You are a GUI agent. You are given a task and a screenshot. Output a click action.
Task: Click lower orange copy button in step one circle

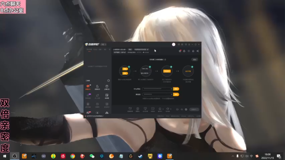pos(125,73)
